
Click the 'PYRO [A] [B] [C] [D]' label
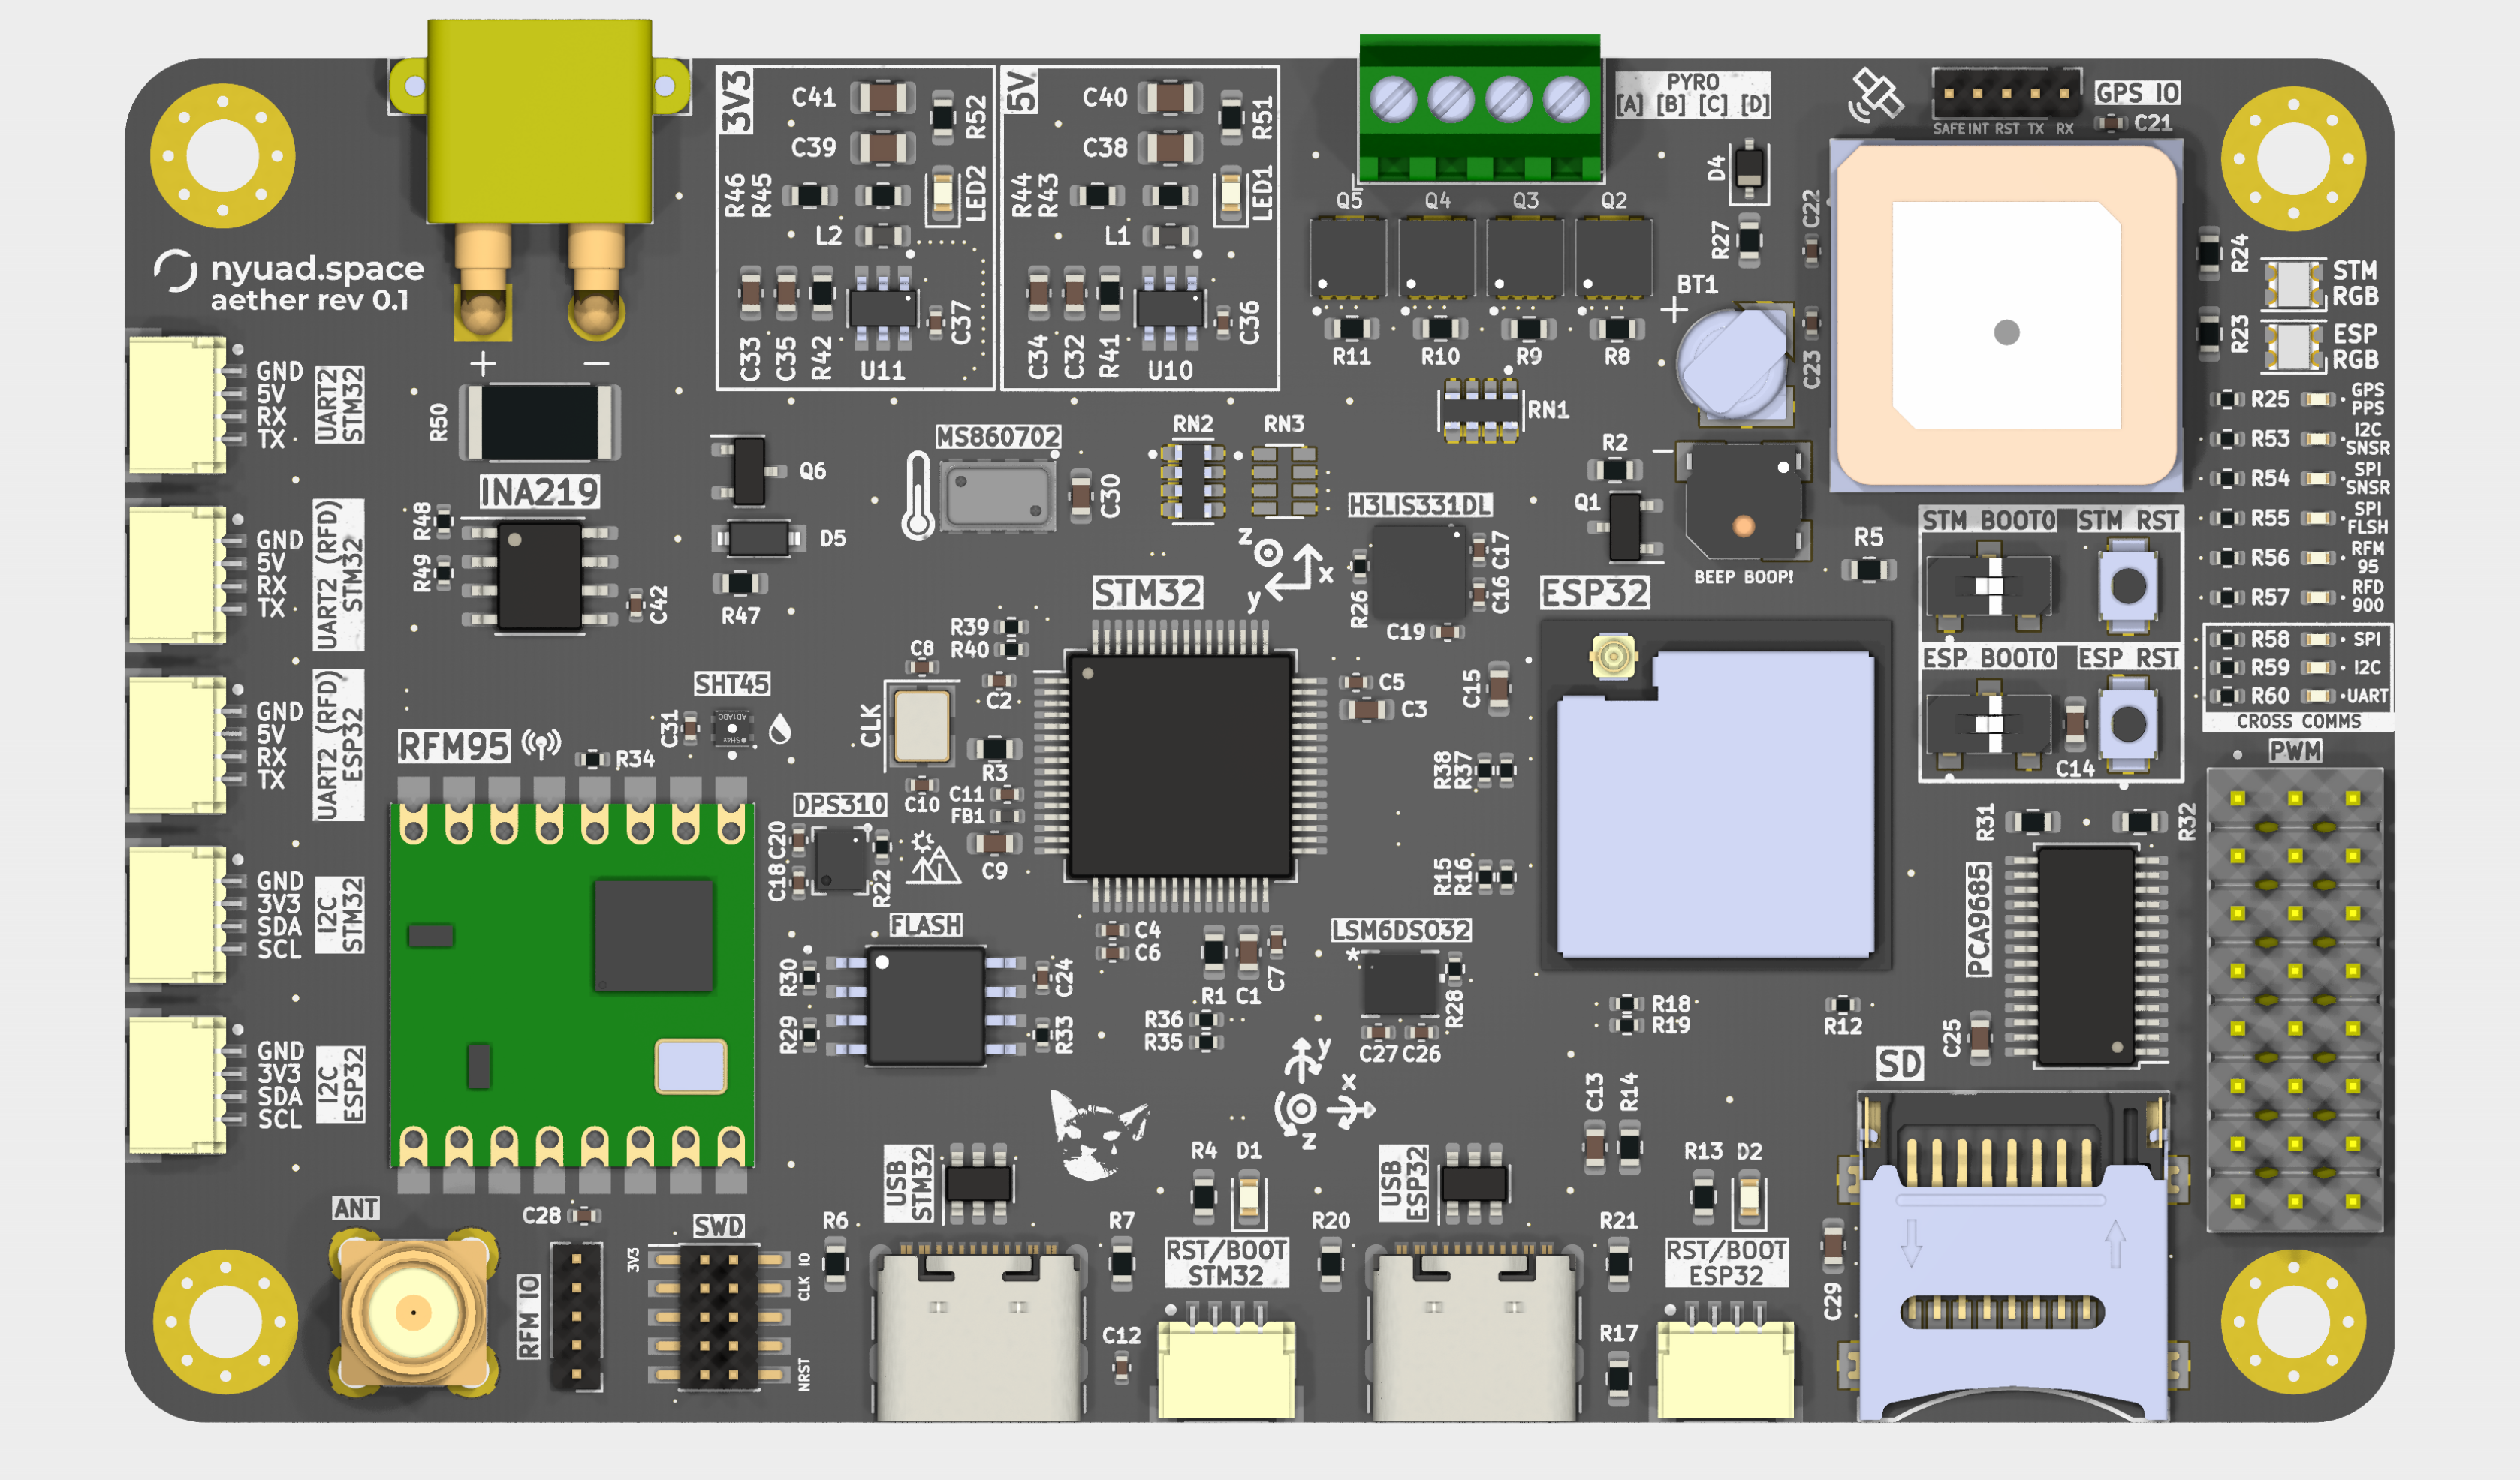coord(1693,94)
